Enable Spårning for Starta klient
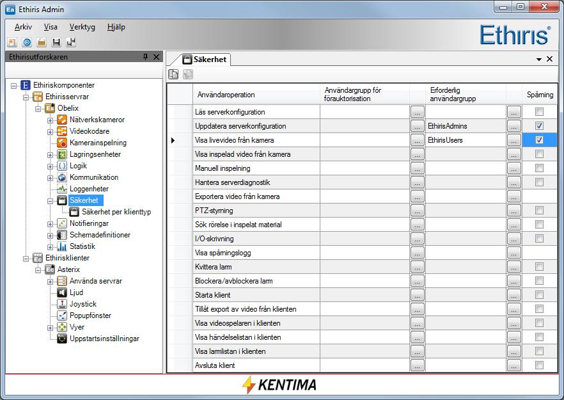The image size is (564, 400). (539, 295)
